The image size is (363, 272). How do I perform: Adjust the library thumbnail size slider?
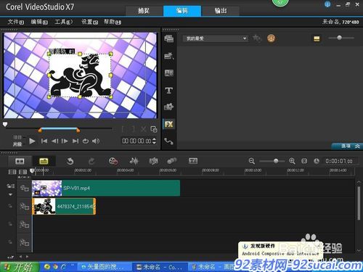click(339, 38)
